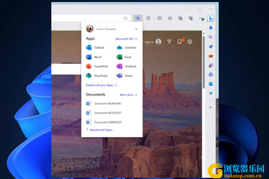The image size is (269, 179).
Task: Add a sidebar app with plus
Action: click(211, 107)
